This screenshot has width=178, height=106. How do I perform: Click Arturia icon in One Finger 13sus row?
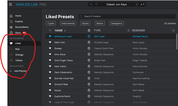tap(89, 60)
